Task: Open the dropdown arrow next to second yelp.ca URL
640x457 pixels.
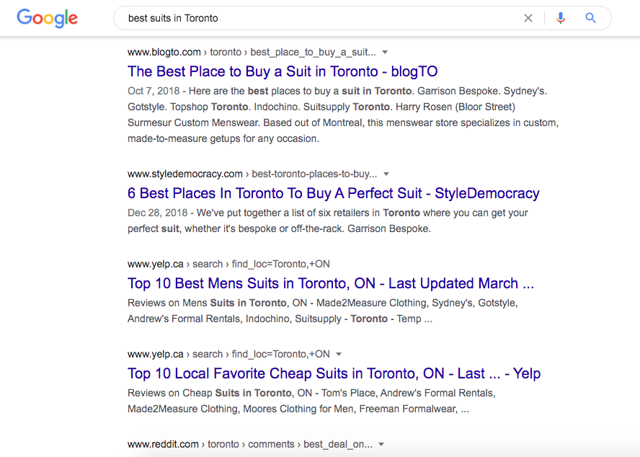Action: coord(338,354)
